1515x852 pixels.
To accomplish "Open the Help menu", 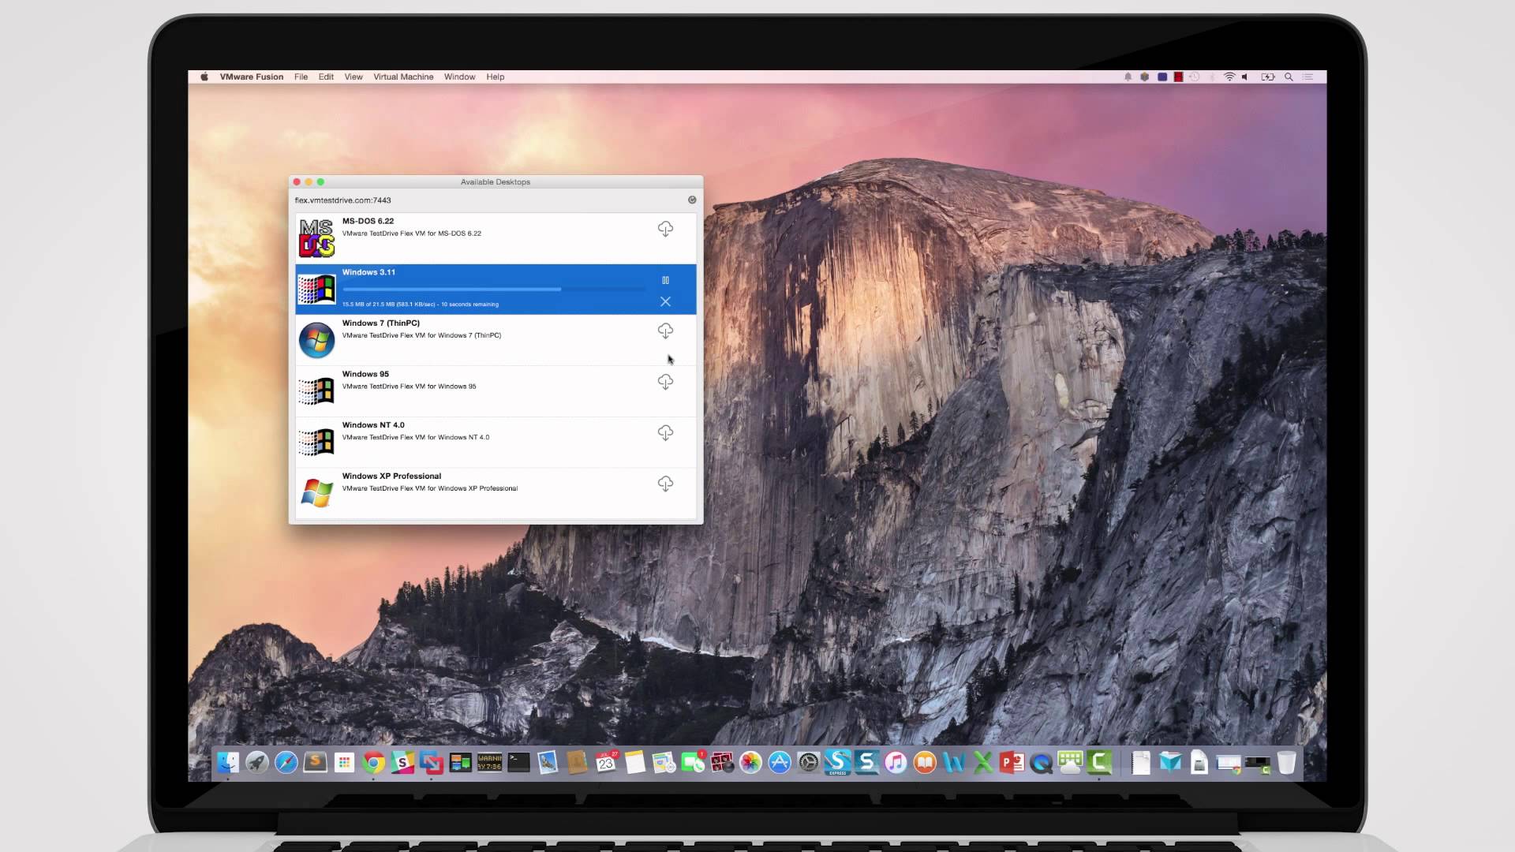I will 495,77.
